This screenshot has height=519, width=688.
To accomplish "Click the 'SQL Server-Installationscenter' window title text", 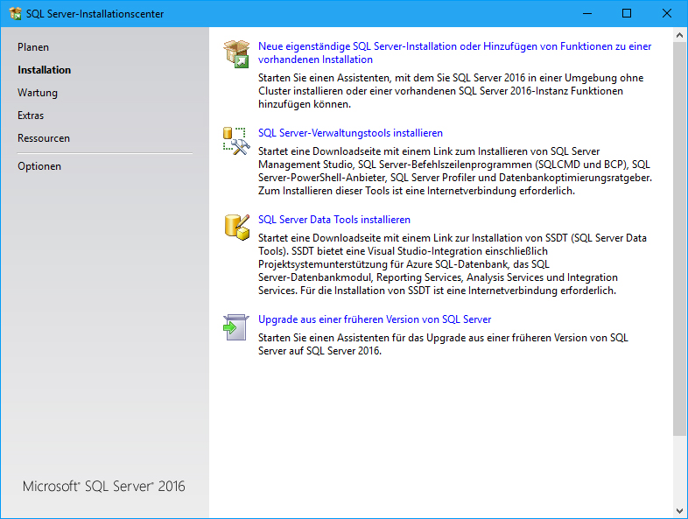I will (x=95, y=14).
